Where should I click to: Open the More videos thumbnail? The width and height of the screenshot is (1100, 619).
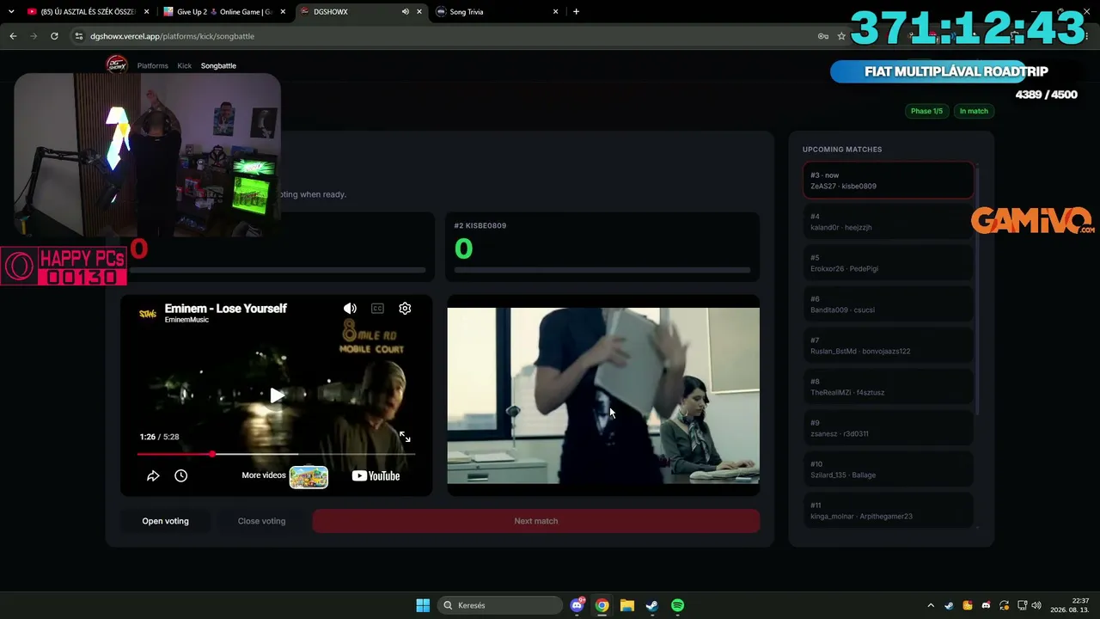pos(309,476)
